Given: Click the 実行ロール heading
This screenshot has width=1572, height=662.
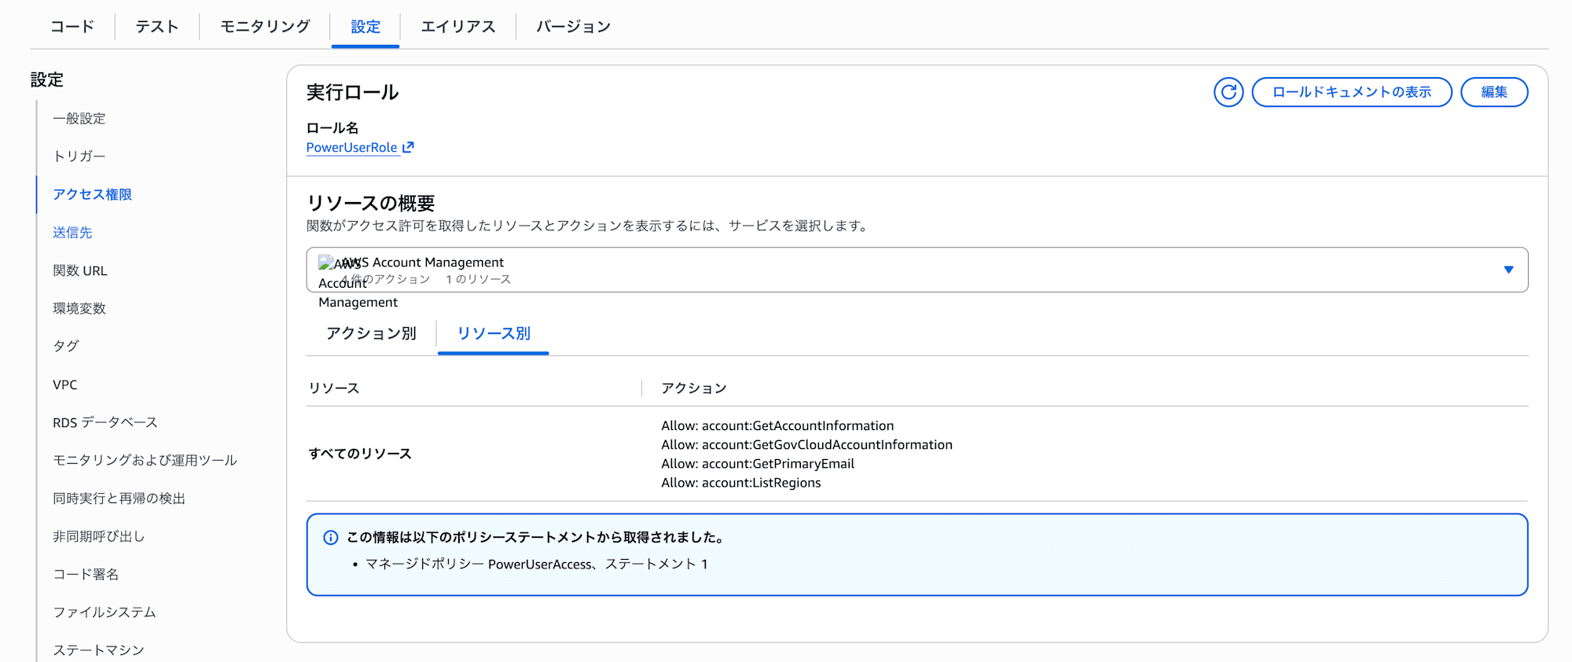Looking at the screenshot, I should (353, 93).
